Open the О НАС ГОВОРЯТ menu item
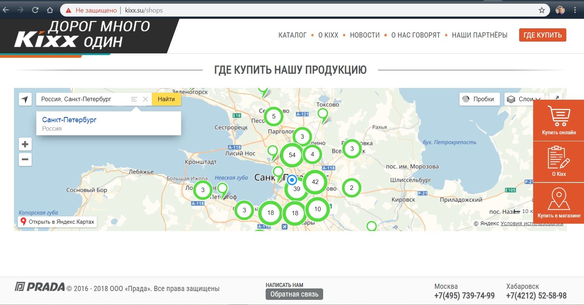 pyautogui.click(x=416, y=35)
